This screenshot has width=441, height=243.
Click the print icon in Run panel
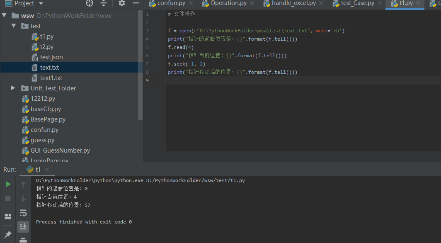pos(23,240)
